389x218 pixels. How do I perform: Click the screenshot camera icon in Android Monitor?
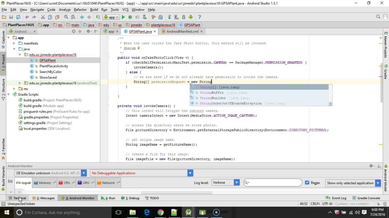pos(10,181)
